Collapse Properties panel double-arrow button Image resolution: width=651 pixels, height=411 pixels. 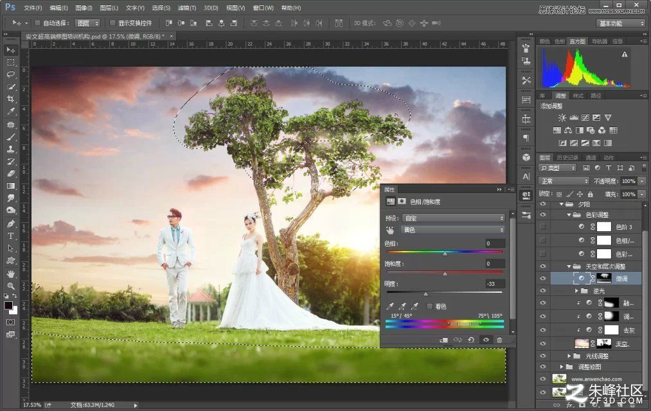pyautogui.click(x=499, y=189)
